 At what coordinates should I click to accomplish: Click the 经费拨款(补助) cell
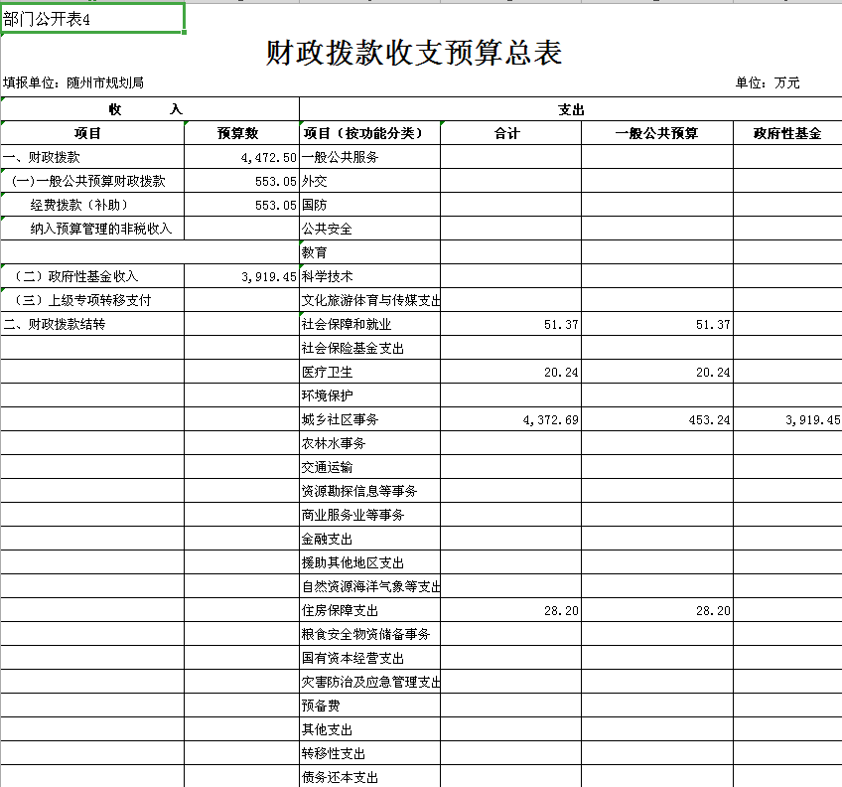[x=92, y=205]
